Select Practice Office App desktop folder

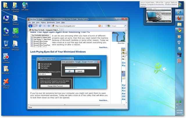tap(15, 45)
